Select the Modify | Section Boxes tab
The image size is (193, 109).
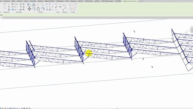130,1
